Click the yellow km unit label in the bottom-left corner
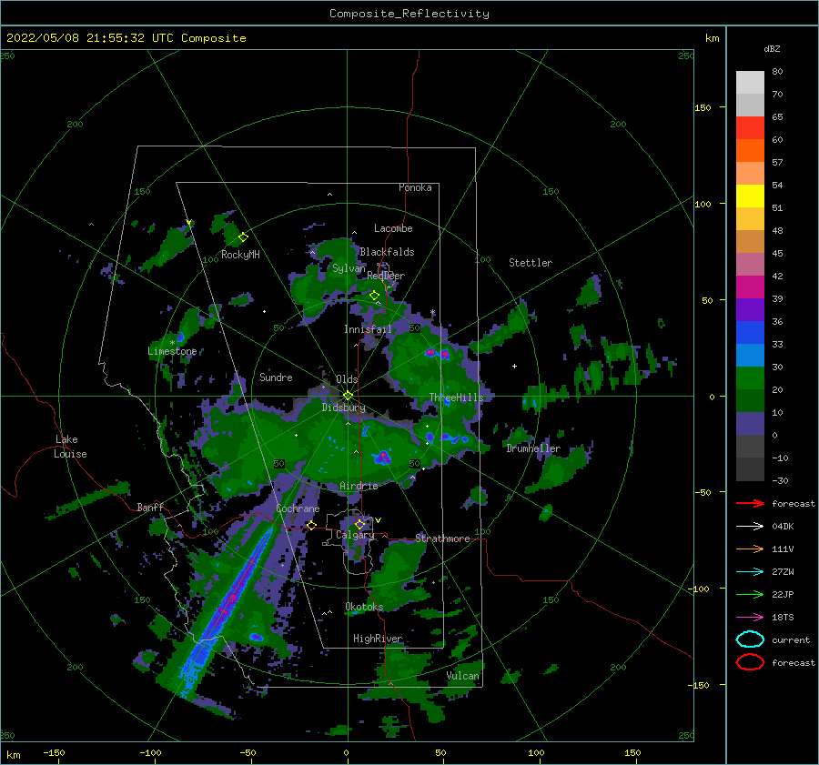 [13, 755]
